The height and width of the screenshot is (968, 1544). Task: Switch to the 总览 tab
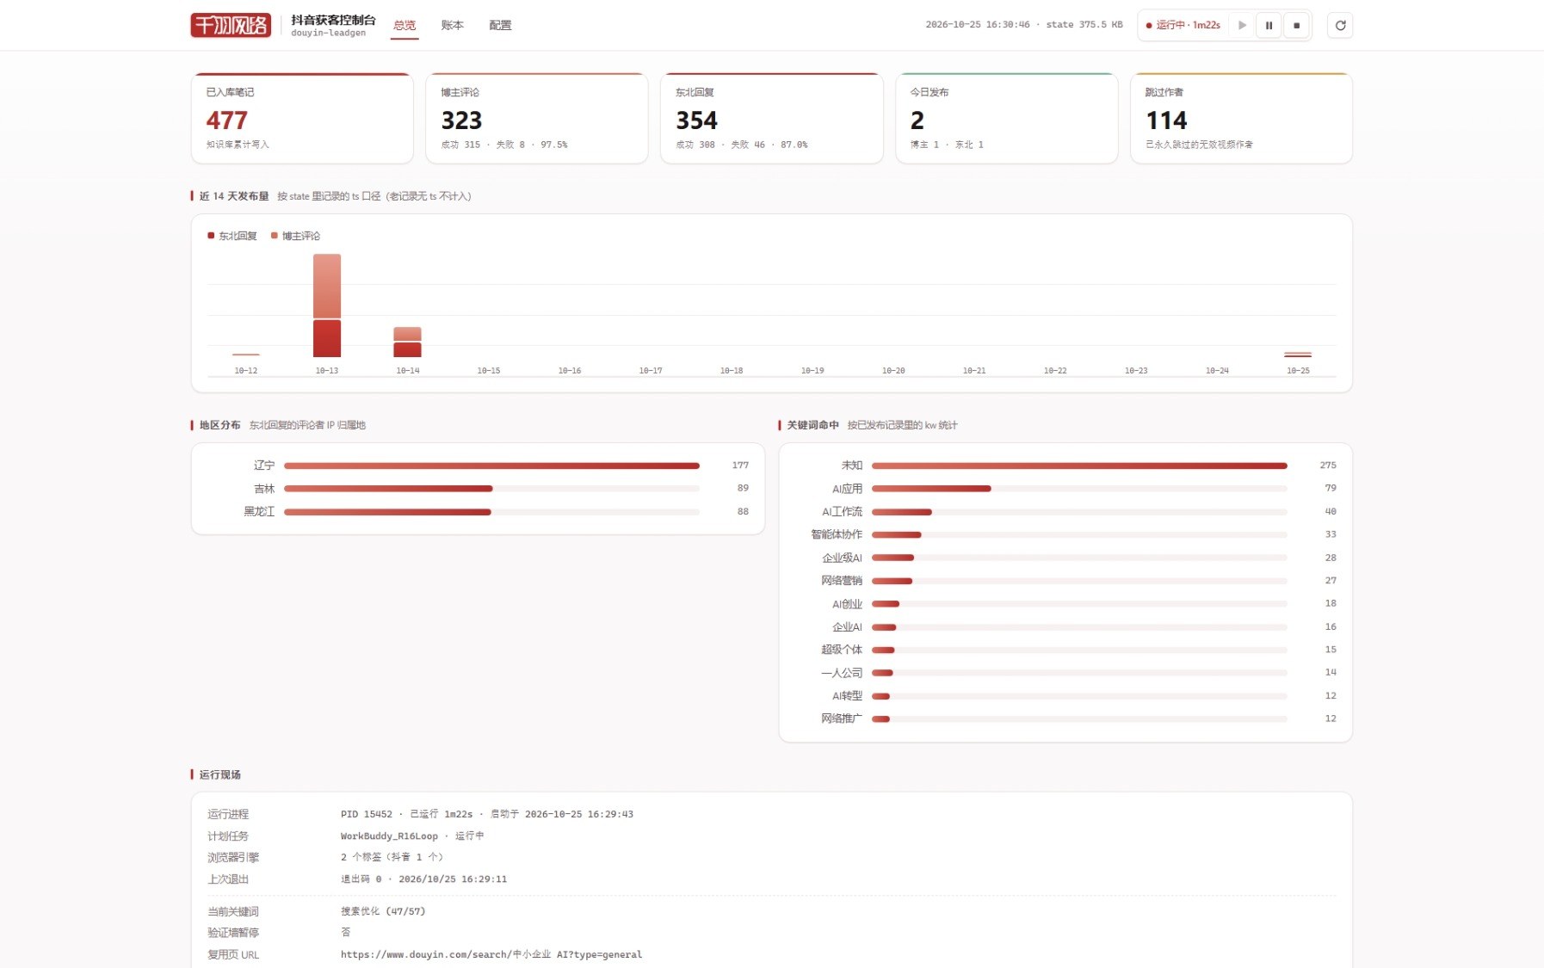pyautogui.click(x=405, y=25)
